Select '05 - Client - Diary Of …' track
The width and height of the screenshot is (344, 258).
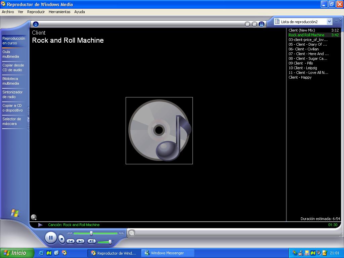(x=314, y=44)
